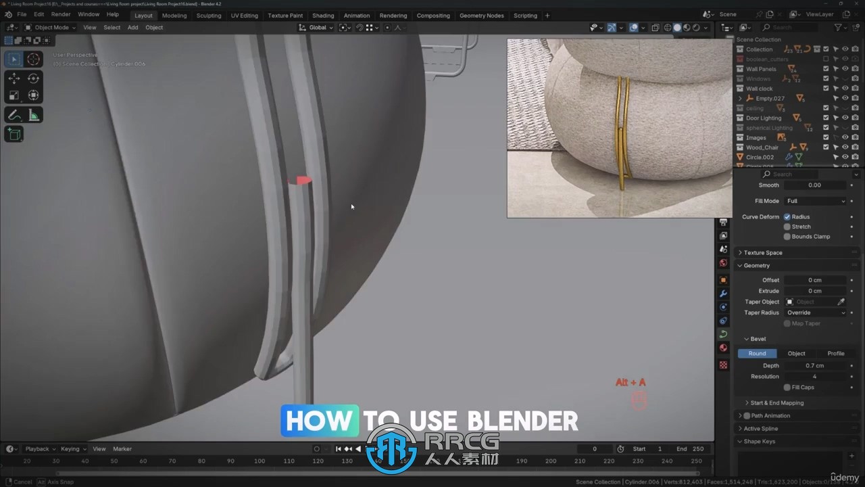Image resolution: width=865 pixels, height=487 pixels.
Task: Collapse the Geometry panel
Action: tap(756, 266)
